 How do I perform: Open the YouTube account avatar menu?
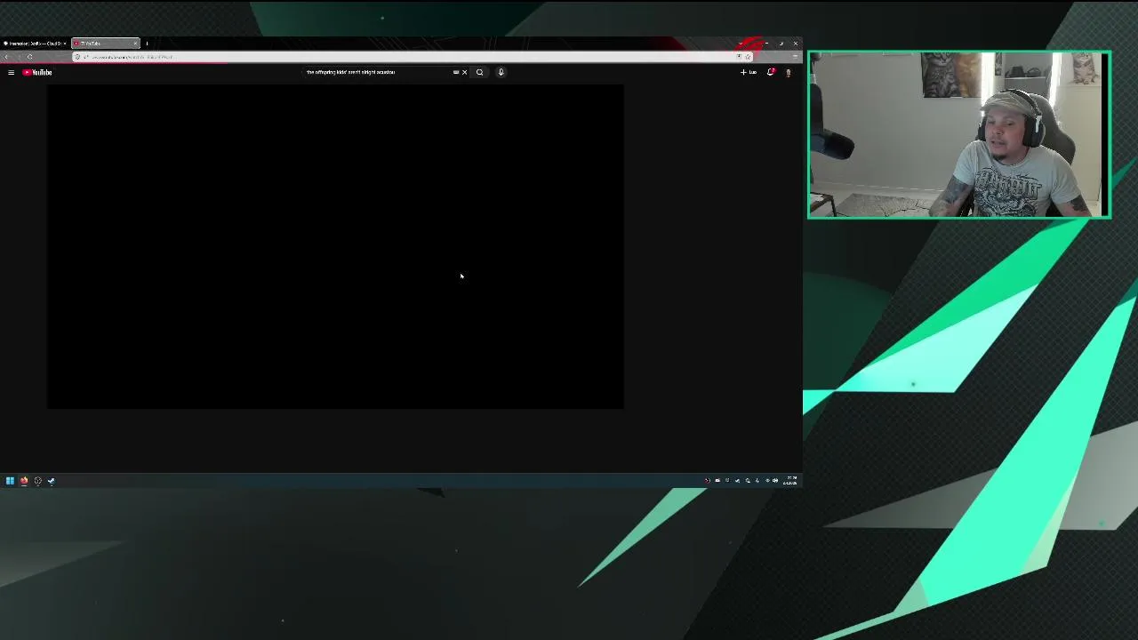788,72
